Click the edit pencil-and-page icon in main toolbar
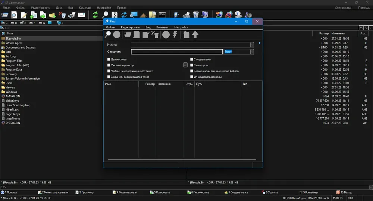 coord(24,15)
